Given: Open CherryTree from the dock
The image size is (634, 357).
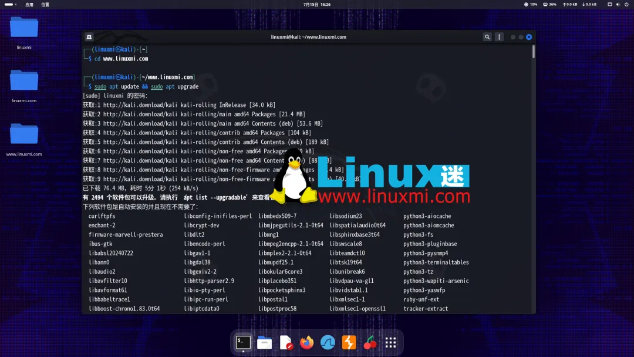Looking at the screenshot, I should point(370,342).
